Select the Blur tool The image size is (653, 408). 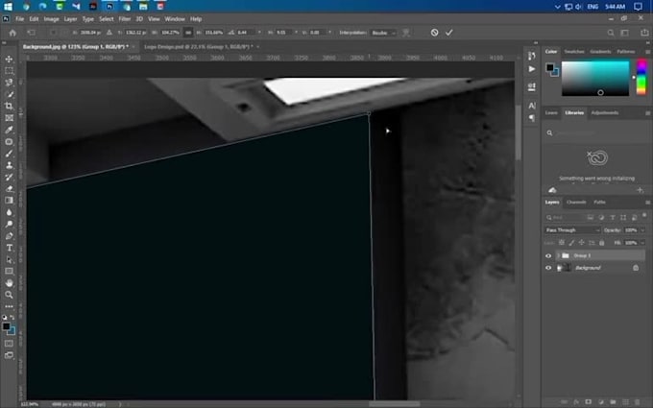pyautogui.click(x=9, y=212)
